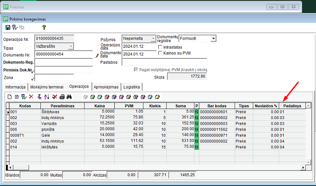The image size is (316, 186).
Task: Open the Dokumentų registre Formuoti dropdown
Action: (x=213, y=38)
